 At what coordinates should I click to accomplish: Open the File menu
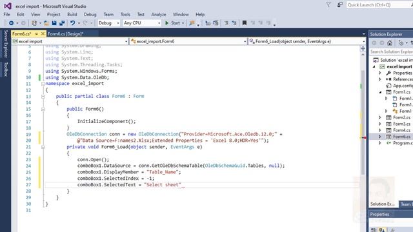(6, 14)
